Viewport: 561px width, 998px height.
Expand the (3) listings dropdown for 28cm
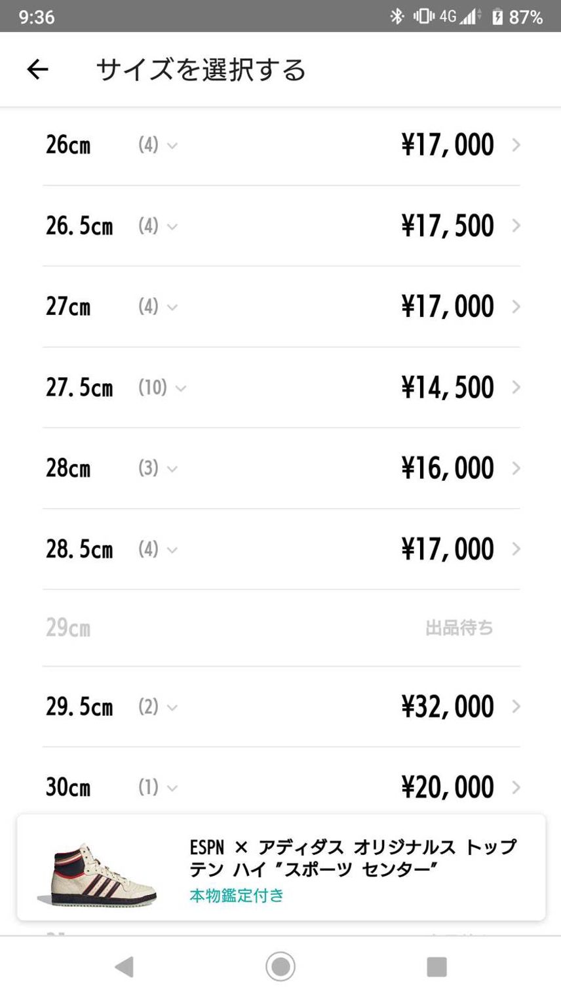[x=157, y=468]
